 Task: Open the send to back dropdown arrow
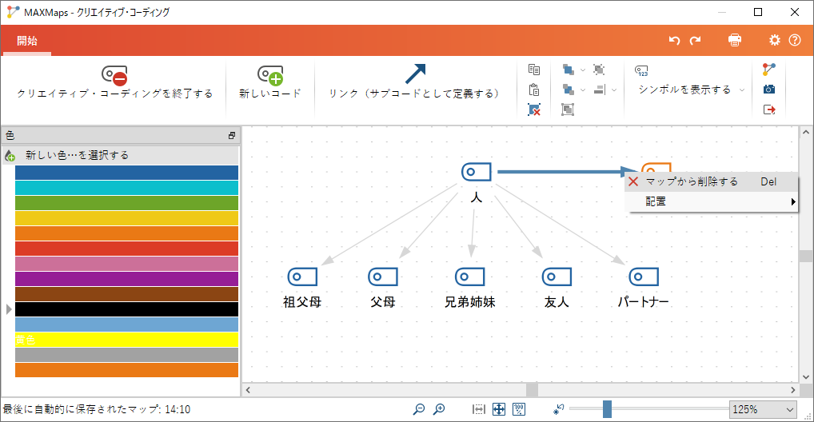[x=582, y=90]
